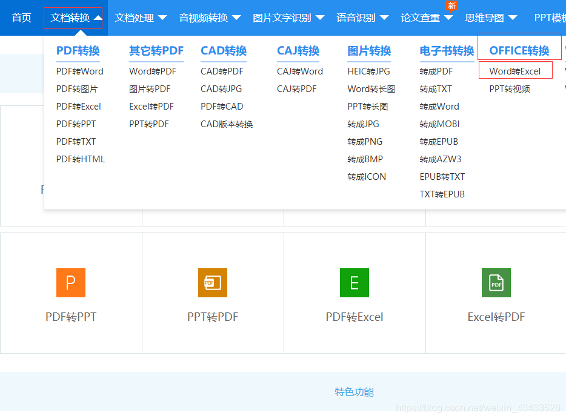Click the PDF转换 column heading
This screenshot has width=566, height=419.
click(78, 51)
